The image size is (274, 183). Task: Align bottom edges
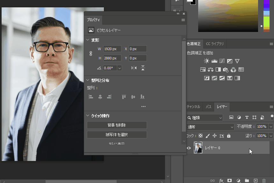pos(142,97)
